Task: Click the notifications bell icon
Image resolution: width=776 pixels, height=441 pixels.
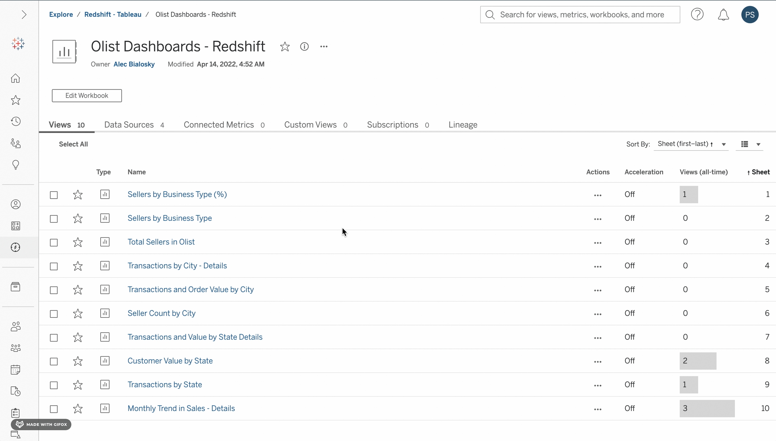Action: coord(723,15)
